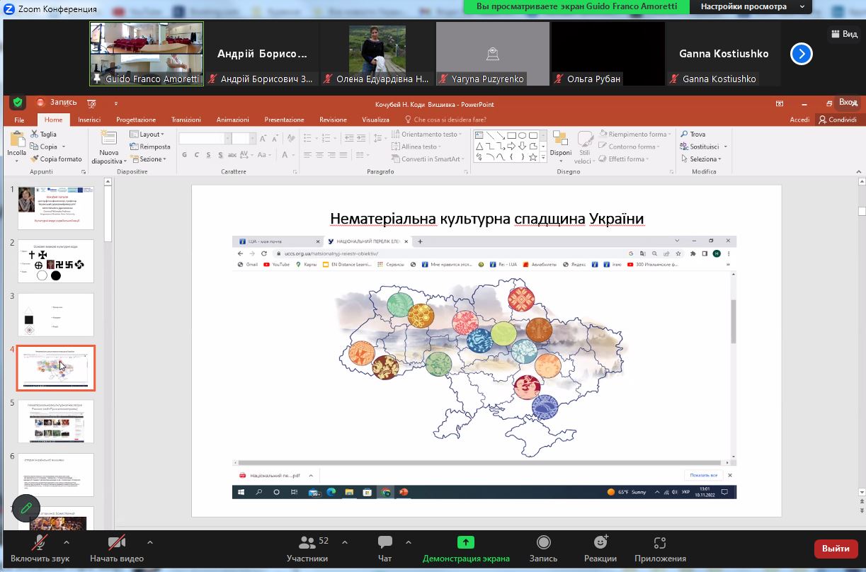Open the Apps icon in Zoom toolbar
866x572 pixels.
pyautogui.click(x=660, y=543)
